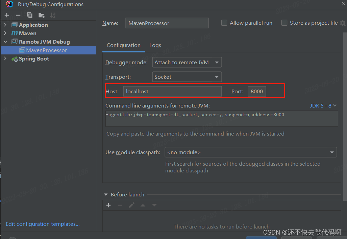347x239 pixels.
Task: Select the Maven label in tree
Action: pos(28,33)
